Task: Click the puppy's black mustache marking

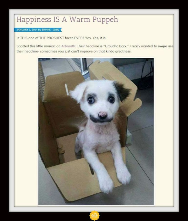Action: [101, 119]
